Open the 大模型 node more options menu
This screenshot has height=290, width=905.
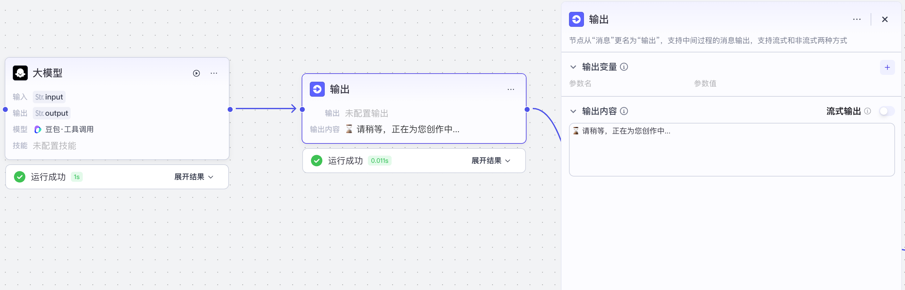pyautogui.click(x=214, y=73)
